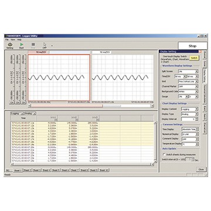Click the yellow Switch button
The height and width of the screenshot is (211, 211).
pyautogui.click(x=194, y=58)
